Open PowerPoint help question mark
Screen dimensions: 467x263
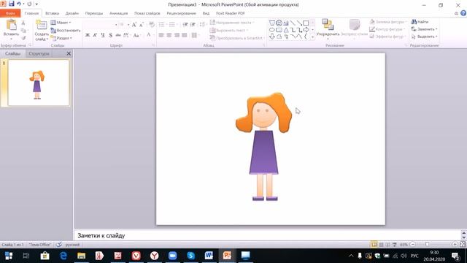(x=463, y=13)
